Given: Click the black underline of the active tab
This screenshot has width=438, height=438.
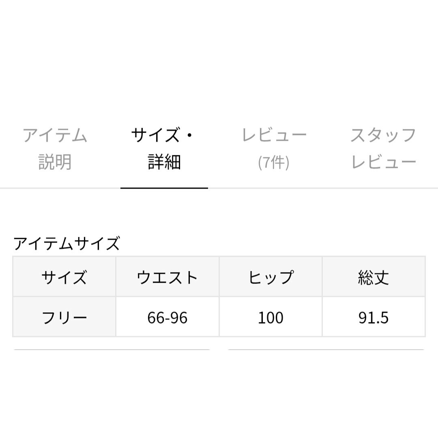Looking at the screenshot, I should point(164,188).
